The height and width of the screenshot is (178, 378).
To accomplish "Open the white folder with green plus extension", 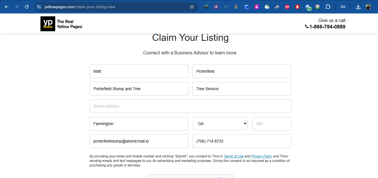I will (267, 7).
